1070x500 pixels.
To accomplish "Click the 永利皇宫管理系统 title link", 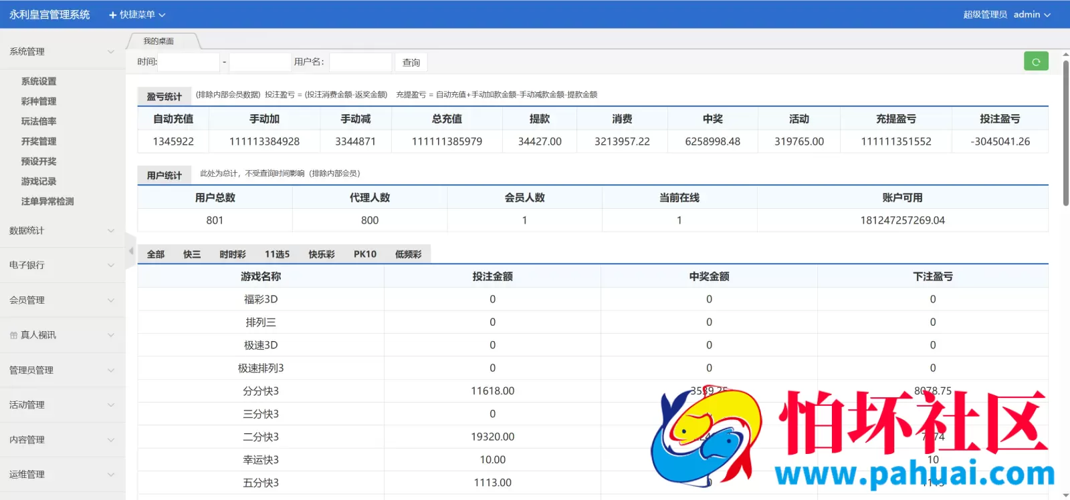I will pos(49,15).
